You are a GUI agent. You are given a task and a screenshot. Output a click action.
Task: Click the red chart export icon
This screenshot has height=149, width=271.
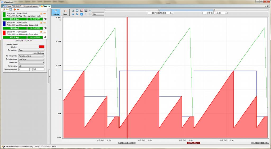coord(82,11)
